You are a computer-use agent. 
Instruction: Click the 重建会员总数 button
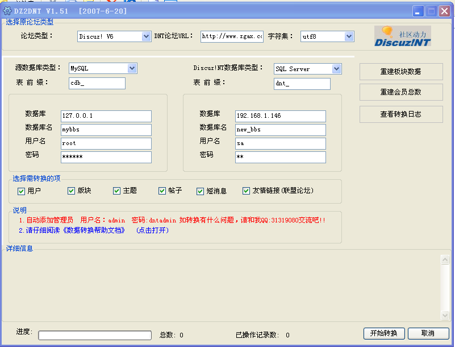[x=401, y=92]
